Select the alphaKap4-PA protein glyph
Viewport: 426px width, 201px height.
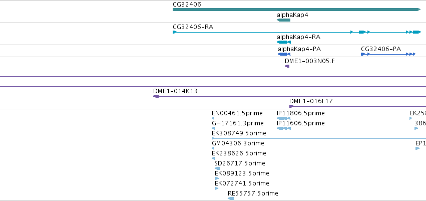(x=282, y=54)
